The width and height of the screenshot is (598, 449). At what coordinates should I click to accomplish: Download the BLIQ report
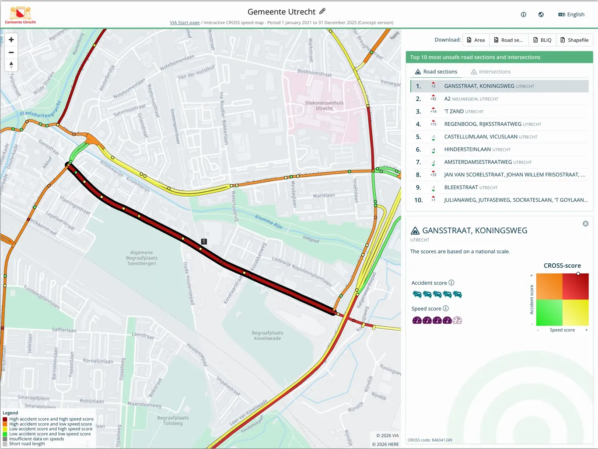542,40
